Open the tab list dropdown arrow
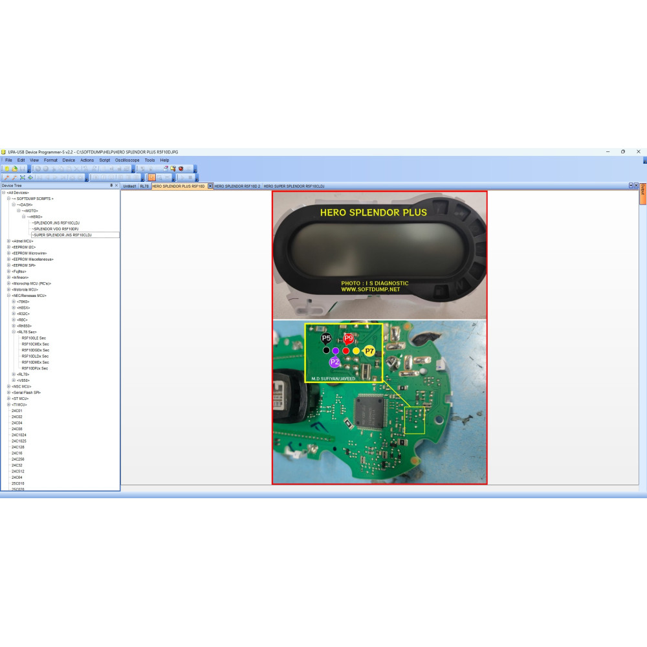647x647 pixels. coord(630,186)
